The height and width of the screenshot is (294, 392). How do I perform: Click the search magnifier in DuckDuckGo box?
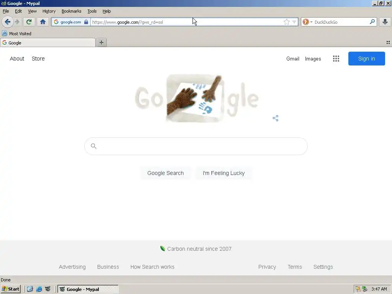pyautogui.click(x=372, y=22)
